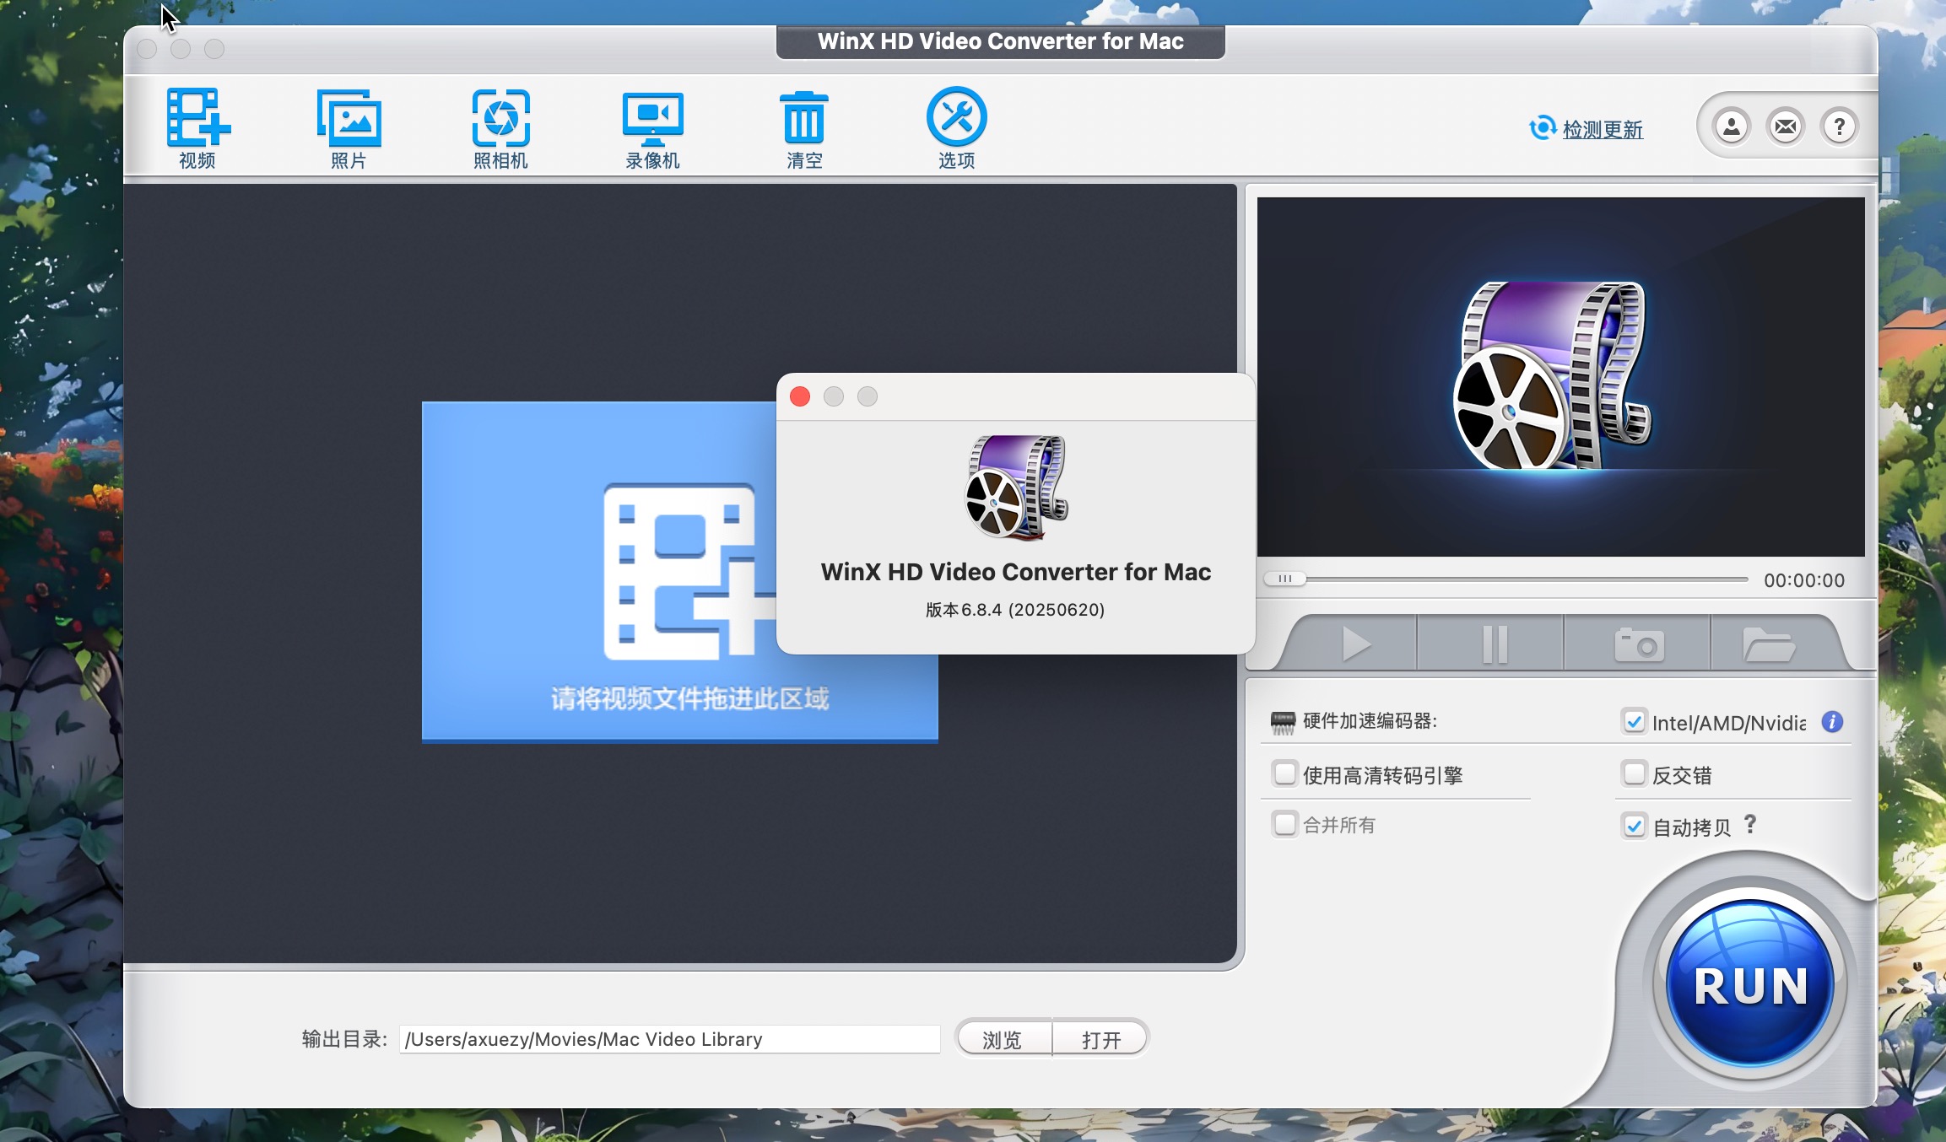Click the 输出目录 path input field

[670, 1039]
